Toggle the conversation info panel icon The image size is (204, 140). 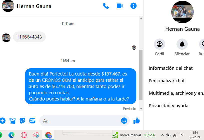point(133,6)
